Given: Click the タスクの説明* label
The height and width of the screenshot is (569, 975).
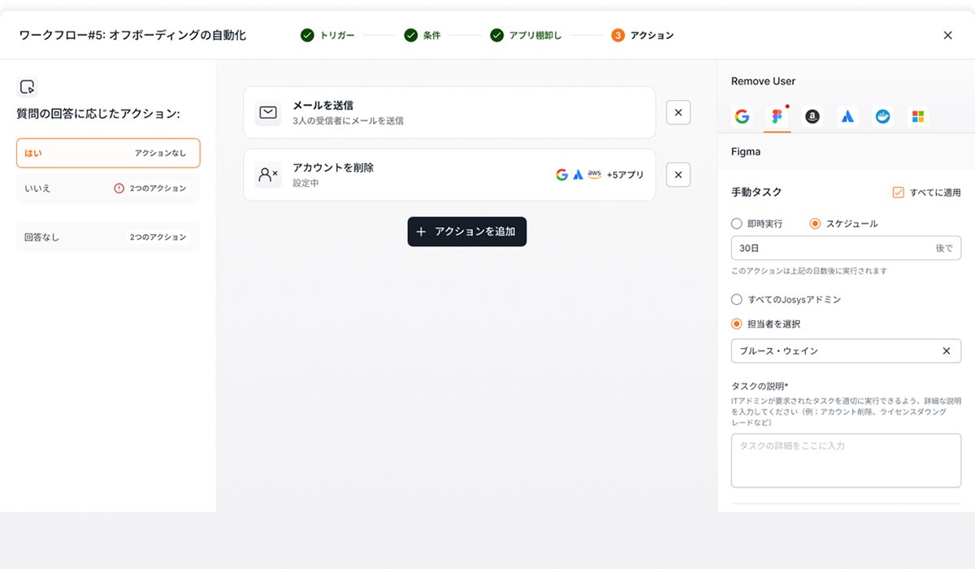Looking at the screenshot, I should tap(760, 386).
